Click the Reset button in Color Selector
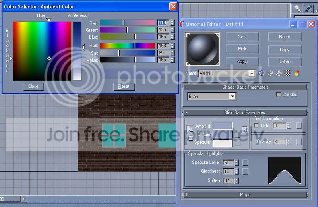The width and height of the screenshot is (318, 207). [x=124, y=86]
